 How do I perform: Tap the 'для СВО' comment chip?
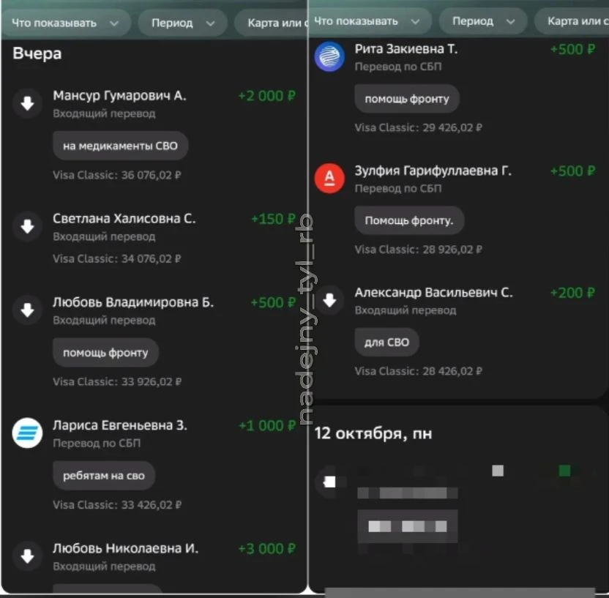click(386, 342)
